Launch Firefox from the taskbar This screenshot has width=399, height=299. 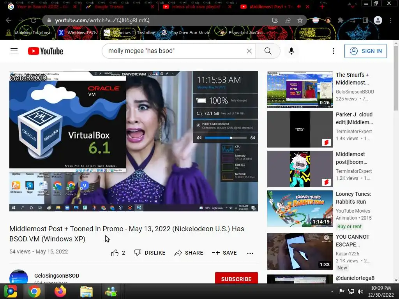(x=60, y=291)
